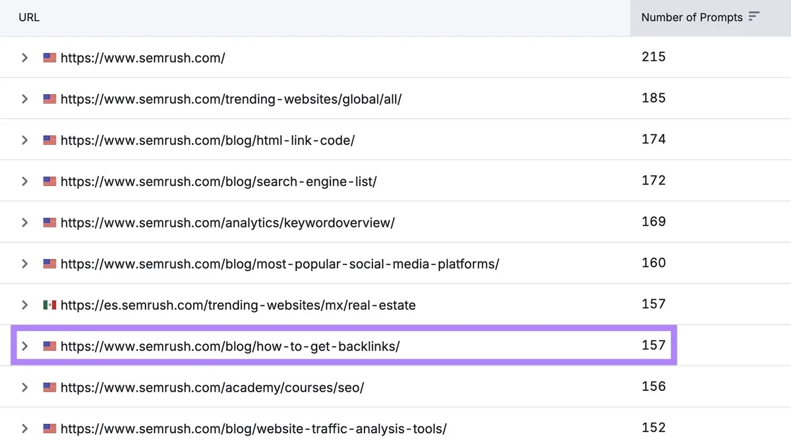Select the prompt count 174
This screenshot has width=791, height=447.
pyautogui.click(x=654, y=139)
